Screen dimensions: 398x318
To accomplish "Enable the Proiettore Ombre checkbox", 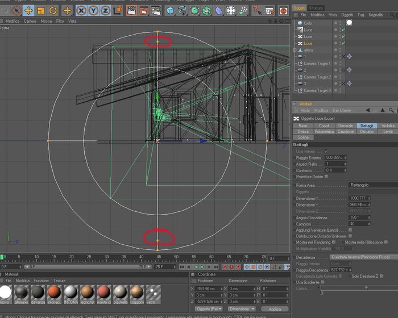I will tap(326, 177).
